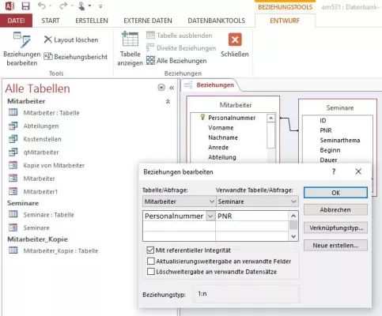Viewport: 382px width, 316px height.
Task: Click the Mitarbeiter_Kopie group header
Action: [37, 239]
